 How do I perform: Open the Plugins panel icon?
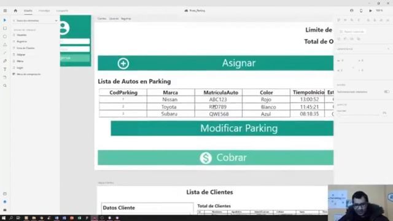pos(5,210)
